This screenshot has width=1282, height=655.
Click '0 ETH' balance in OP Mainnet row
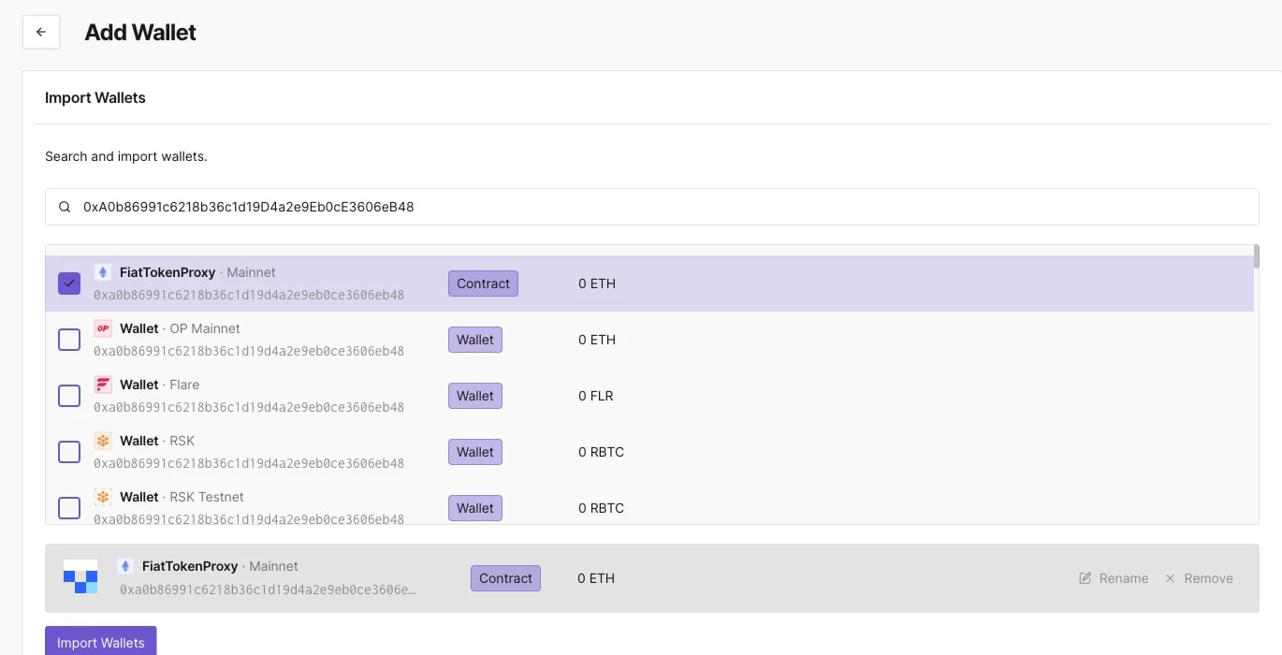tap(597, 340)
